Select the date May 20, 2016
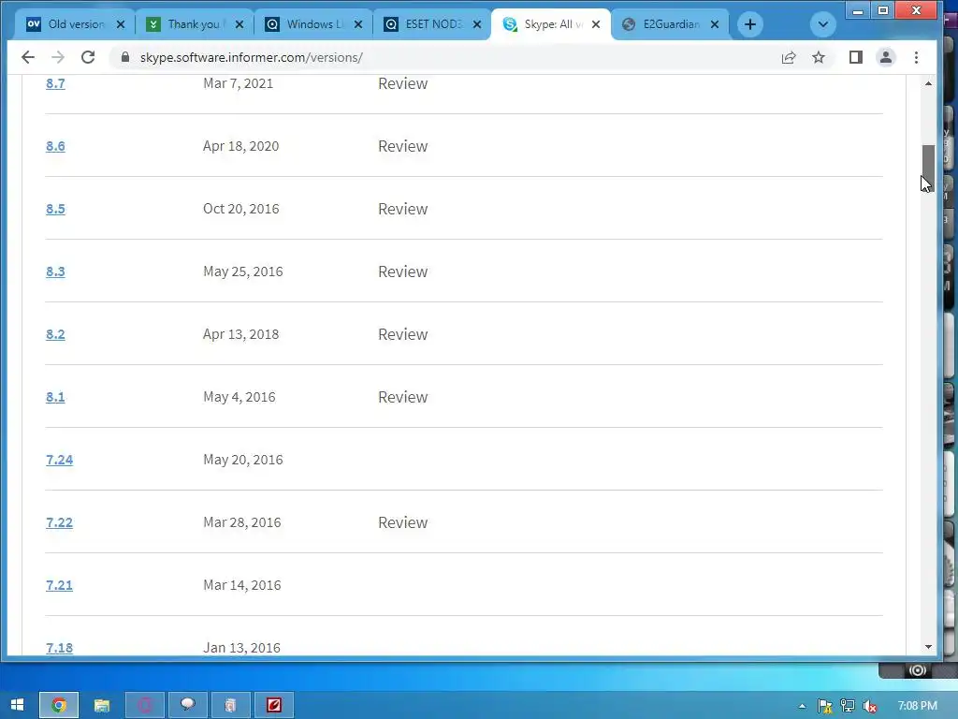Image resolution: width=958 pixels, height=719 pixels. (242, 460)
